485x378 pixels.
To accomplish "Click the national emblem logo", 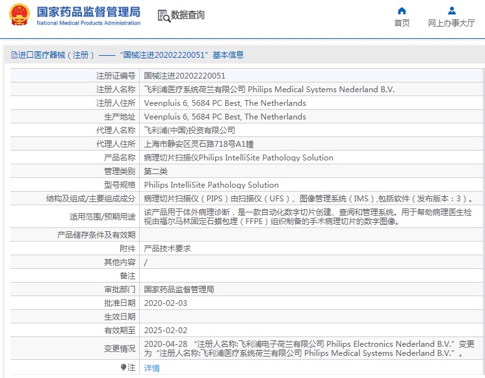I will pos(20,16).
